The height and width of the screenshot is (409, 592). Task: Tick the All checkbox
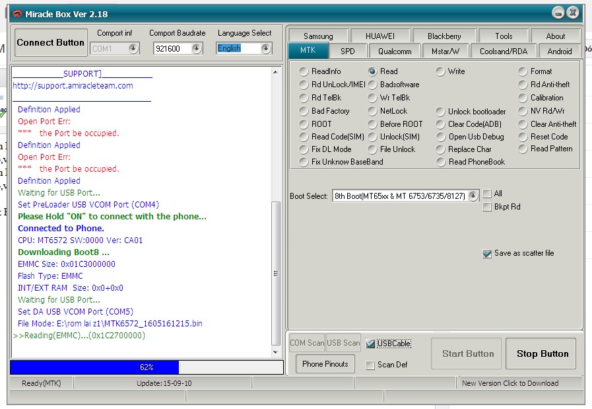487,194
